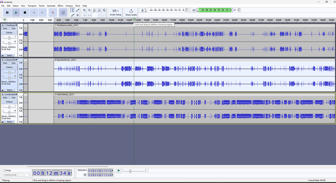Click Select button on 3-AnthroMetal track
This screenshot has height=183, width=336.
click(10, 122)
